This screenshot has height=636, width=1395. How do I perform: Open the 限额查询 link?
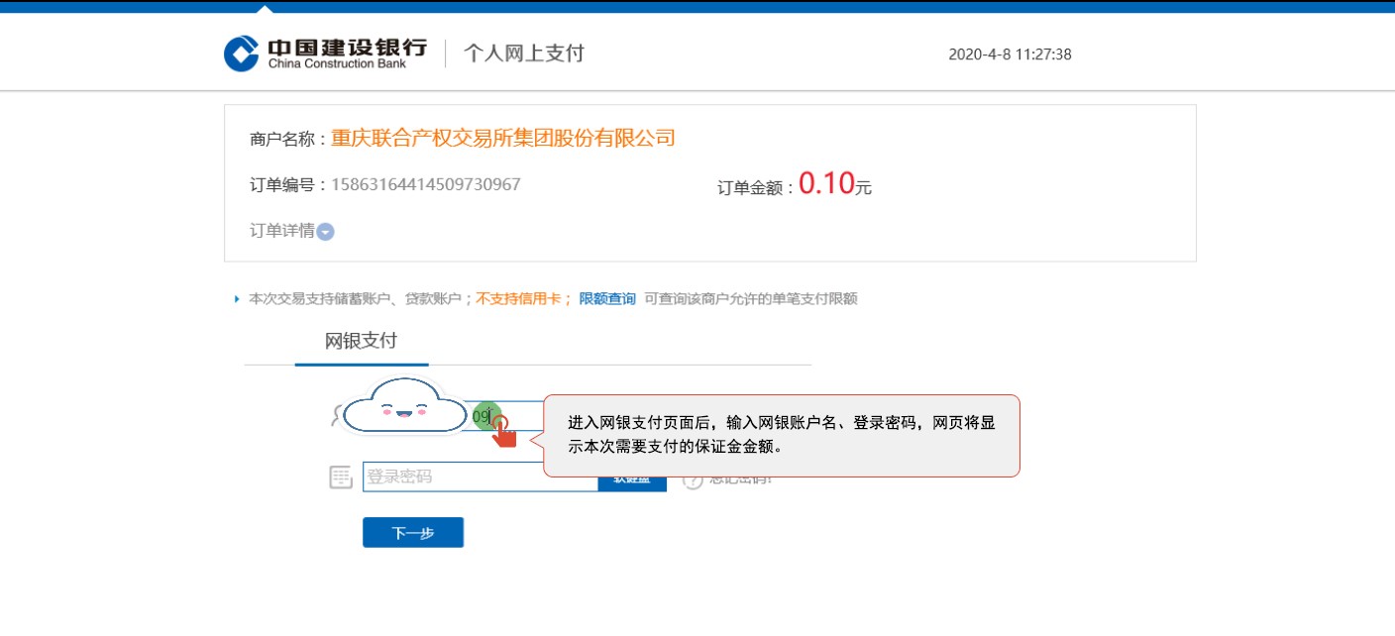pyautogui.click(x=607, y=298)
